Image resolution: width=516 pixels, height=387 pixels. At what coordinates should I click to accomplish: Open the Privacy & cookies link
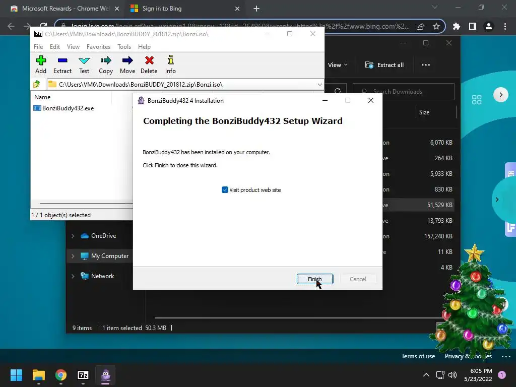click(468, 356)
